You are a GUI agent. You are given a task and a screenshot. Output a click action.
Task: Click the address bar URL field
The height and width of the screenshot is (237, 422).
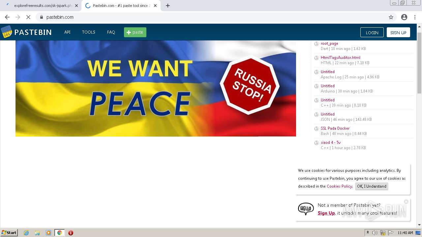211,17
